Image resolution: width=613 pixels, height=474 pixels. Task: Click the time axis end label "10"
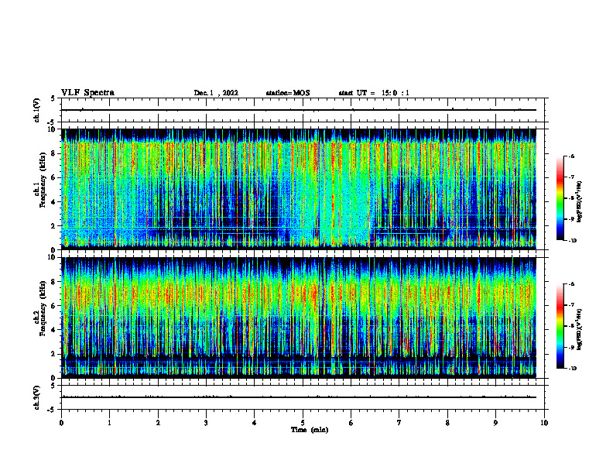coord(544,423)
